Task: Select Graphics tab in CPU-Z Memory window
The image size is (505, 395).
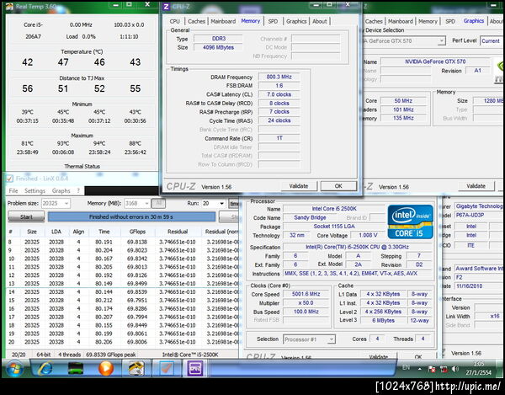Action: [296, 21]
